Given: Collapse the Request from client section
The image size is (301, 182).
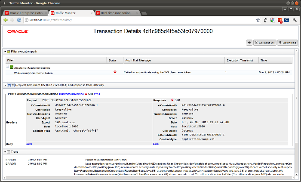Looking at the screenshot, I should 5,85.
